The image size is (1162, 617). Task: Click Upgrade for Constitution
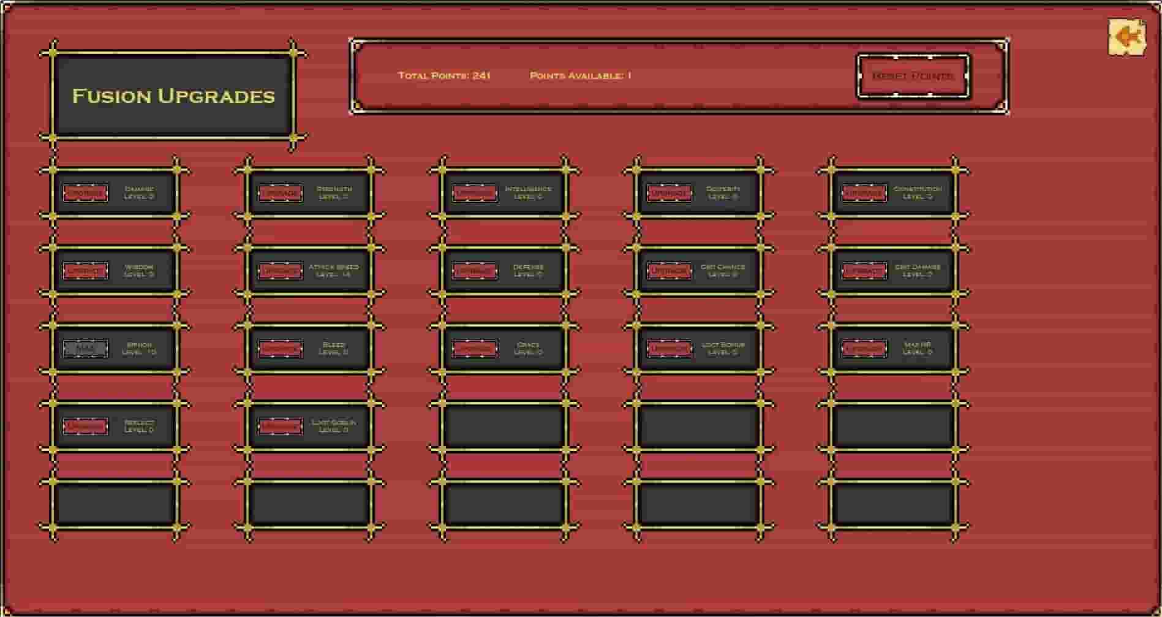point(864,193)
